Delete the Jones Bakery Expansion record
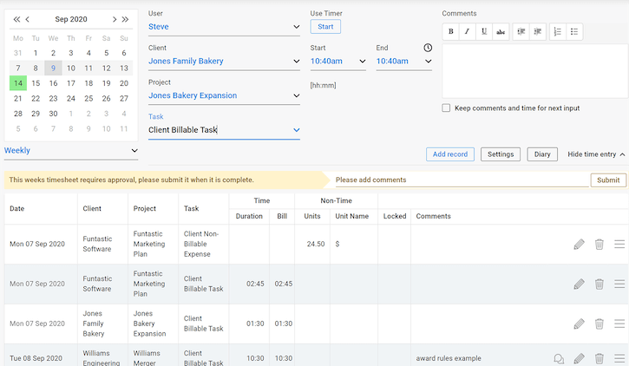 (600, 324)
